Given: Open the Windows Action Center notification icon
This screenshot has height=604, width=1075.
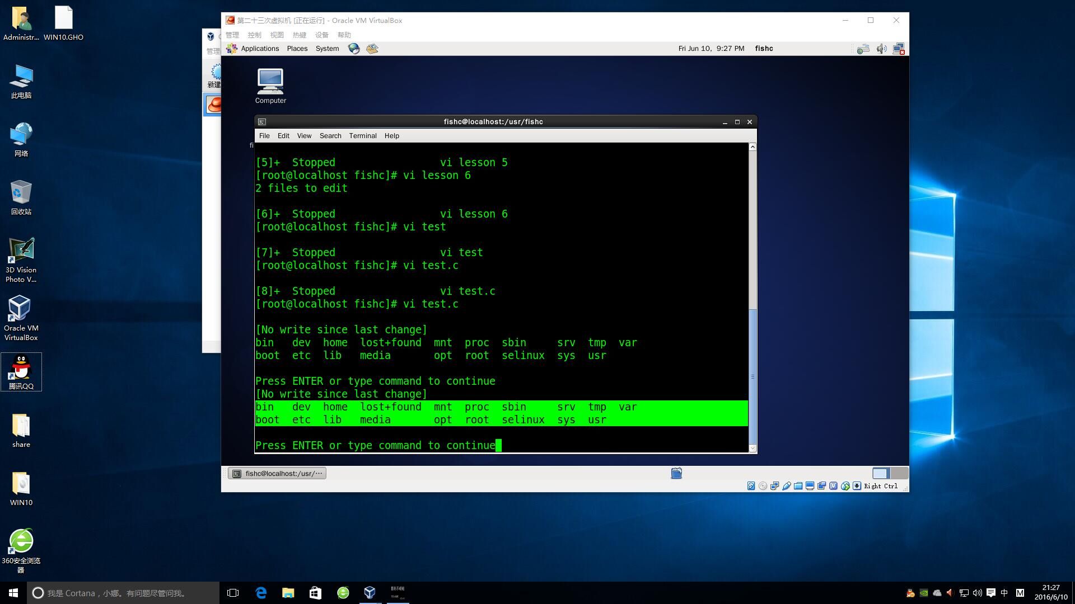Looking at the screenshot, I should [990, 593].
